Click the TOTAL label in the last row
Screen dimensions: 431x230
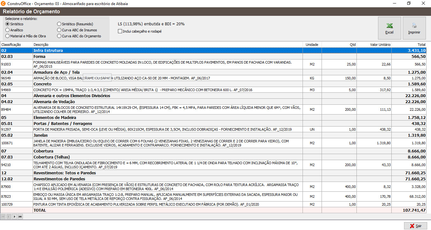(x=40, y=210)
